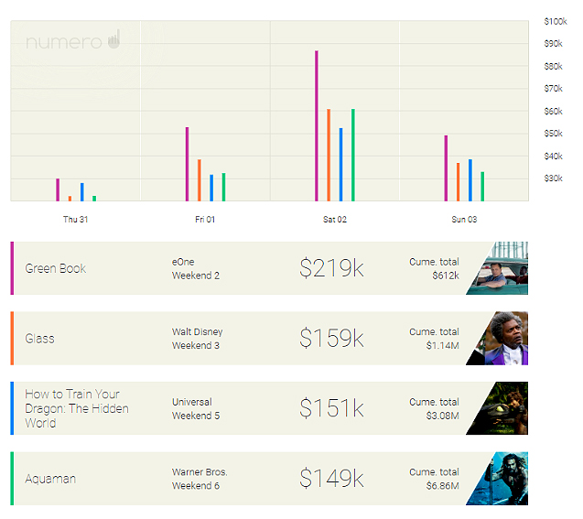Click the Sun 03 axis label
Image resolution: width=583 pixels, height=519 pixels.
click(464, 220)
